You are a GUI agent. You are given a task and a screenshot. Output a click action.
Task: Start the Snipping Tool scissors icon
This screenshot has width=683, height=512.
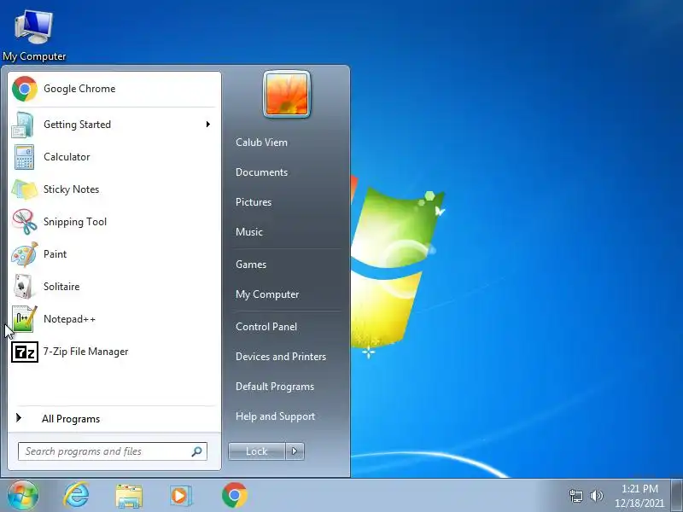pos(25,222)
